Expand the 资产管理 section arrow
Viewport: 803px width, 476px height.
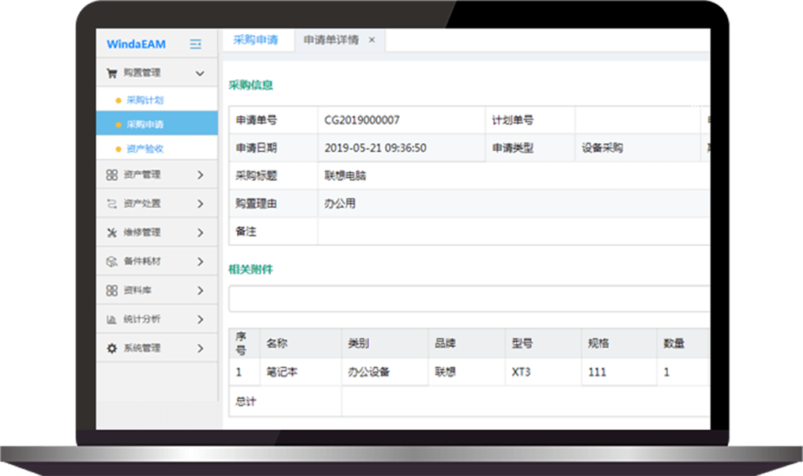200,175
